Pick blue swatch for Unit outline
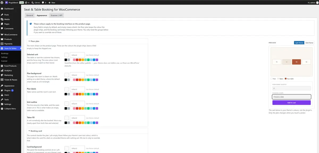Screen dimensions: 319x153 tap(94, 108)
